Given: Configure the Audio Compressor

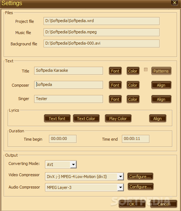Looking at the screenshot, I should (140, 187).
